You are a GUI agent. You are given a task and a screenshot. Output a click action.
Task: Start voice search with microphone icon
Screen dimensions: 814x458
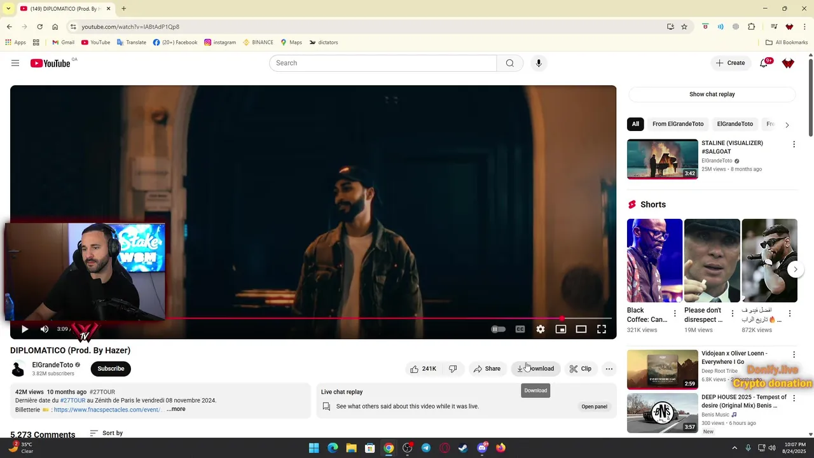(539, 63)
